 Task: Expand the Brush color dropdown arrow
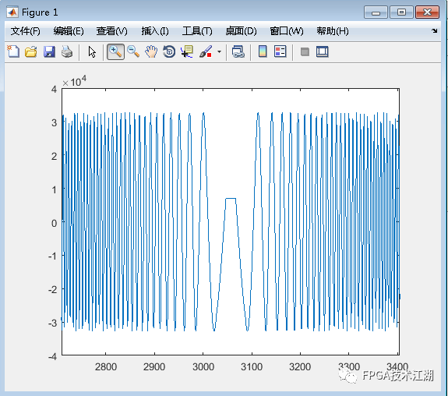coord(219,51)
